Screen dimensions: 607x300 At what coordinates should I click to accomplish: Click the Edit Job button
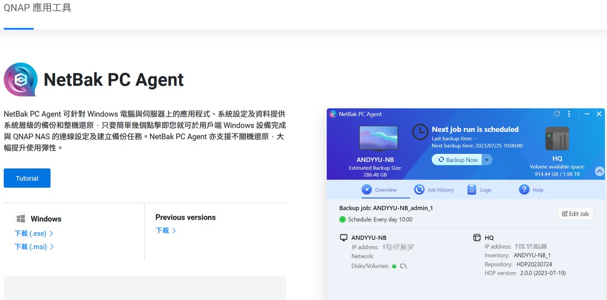tap(575, 214)
